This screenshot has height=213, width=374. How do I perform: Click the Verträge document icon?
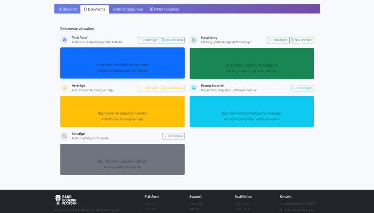64,88
